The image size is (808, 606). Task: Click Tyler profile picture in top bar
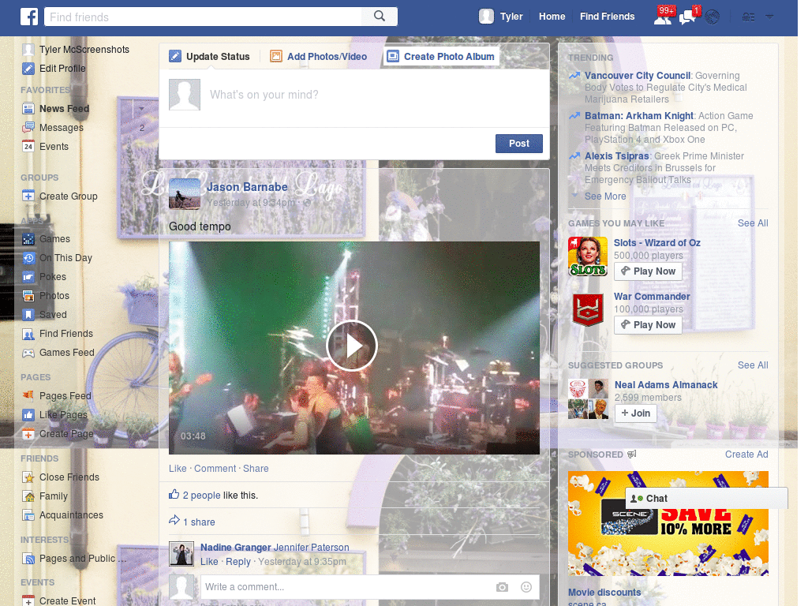[x=486, y=17]
